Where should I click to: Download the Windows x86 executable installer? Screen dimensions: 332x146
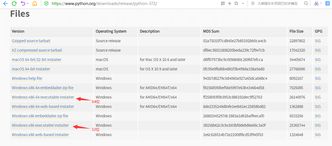coord(40,125)
